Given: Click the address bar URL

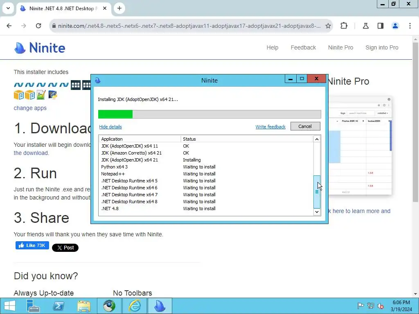Looking at the screenshot, I should point(189,26).
